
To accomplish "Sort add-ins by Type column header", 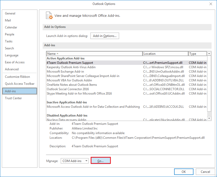I will click(x=197, y=54).
